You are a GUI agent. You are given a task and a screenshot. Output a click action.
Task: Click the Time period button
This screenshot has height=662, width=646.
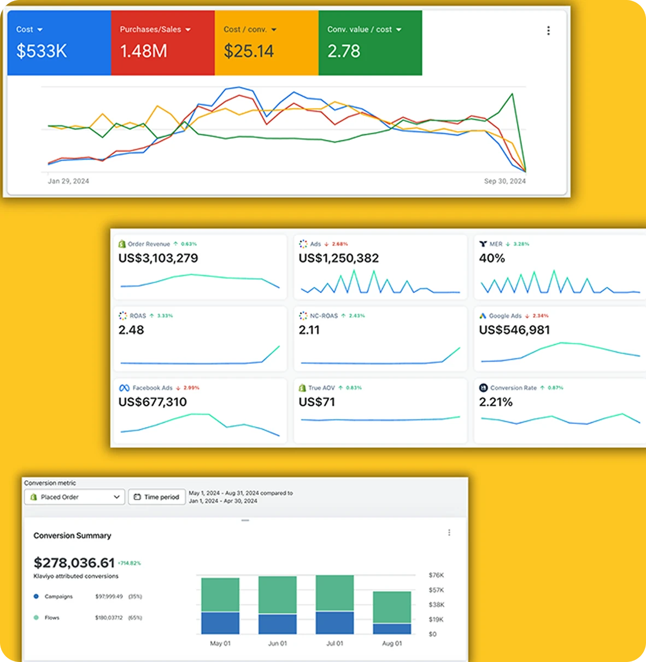point(157,497)
